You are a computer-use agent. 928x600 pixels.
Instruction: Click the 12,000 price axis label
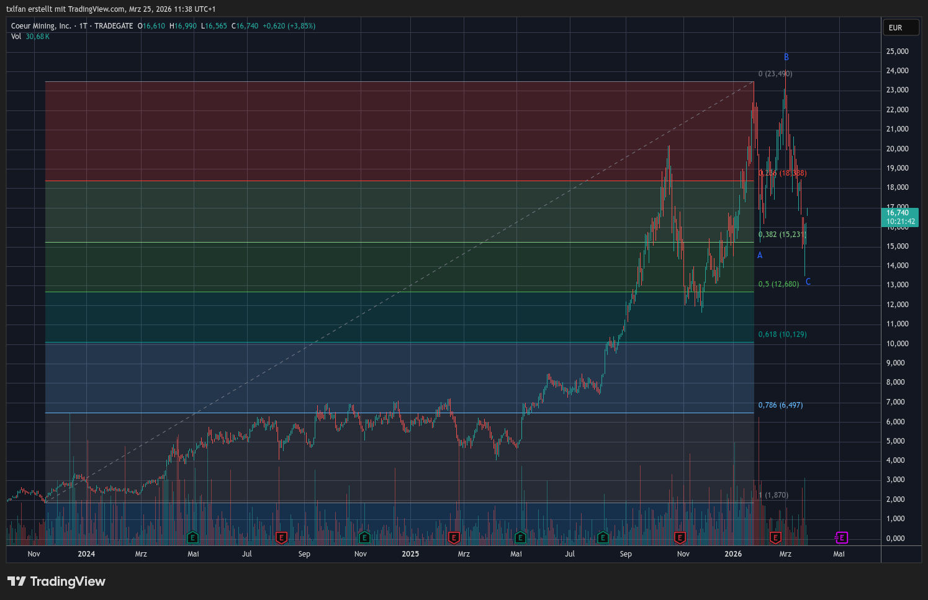pos(898,305)
